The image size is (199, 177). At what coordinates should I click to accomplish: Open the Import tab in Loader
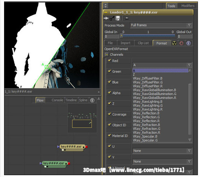coord(125,43)
